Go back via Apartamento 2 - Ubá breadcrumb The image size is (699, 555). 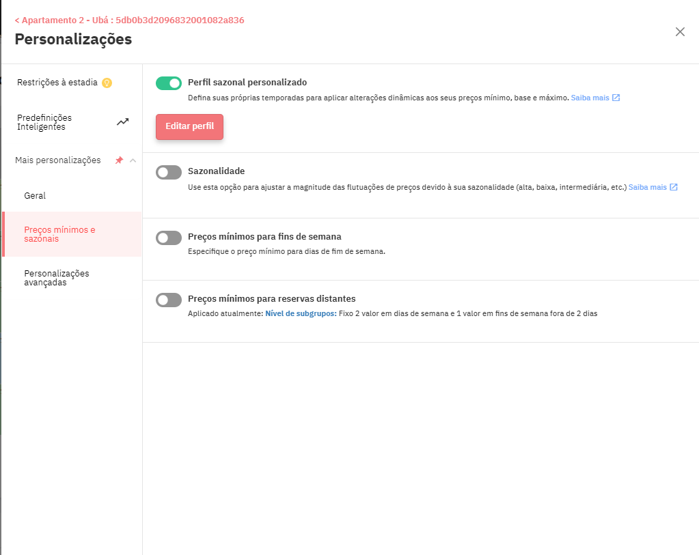click(129, 20)
